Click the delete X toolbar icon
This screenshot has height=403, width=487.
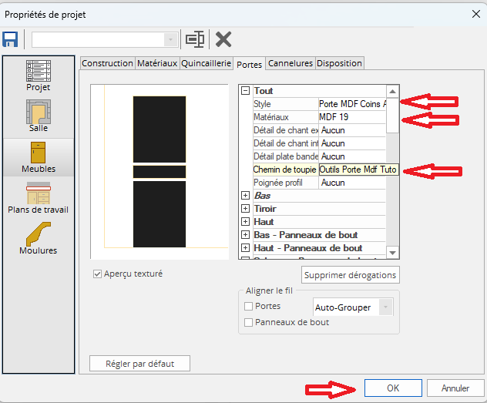(x=223, y=39)
